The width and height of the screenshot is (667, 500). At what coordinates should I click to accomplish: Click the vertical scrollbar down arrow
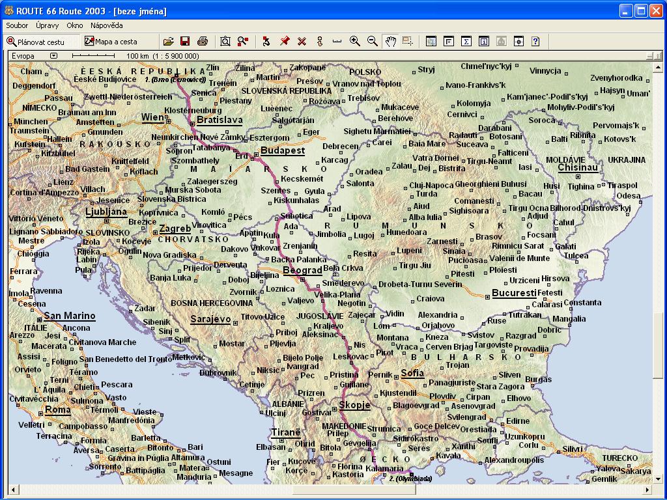point(658,479)
